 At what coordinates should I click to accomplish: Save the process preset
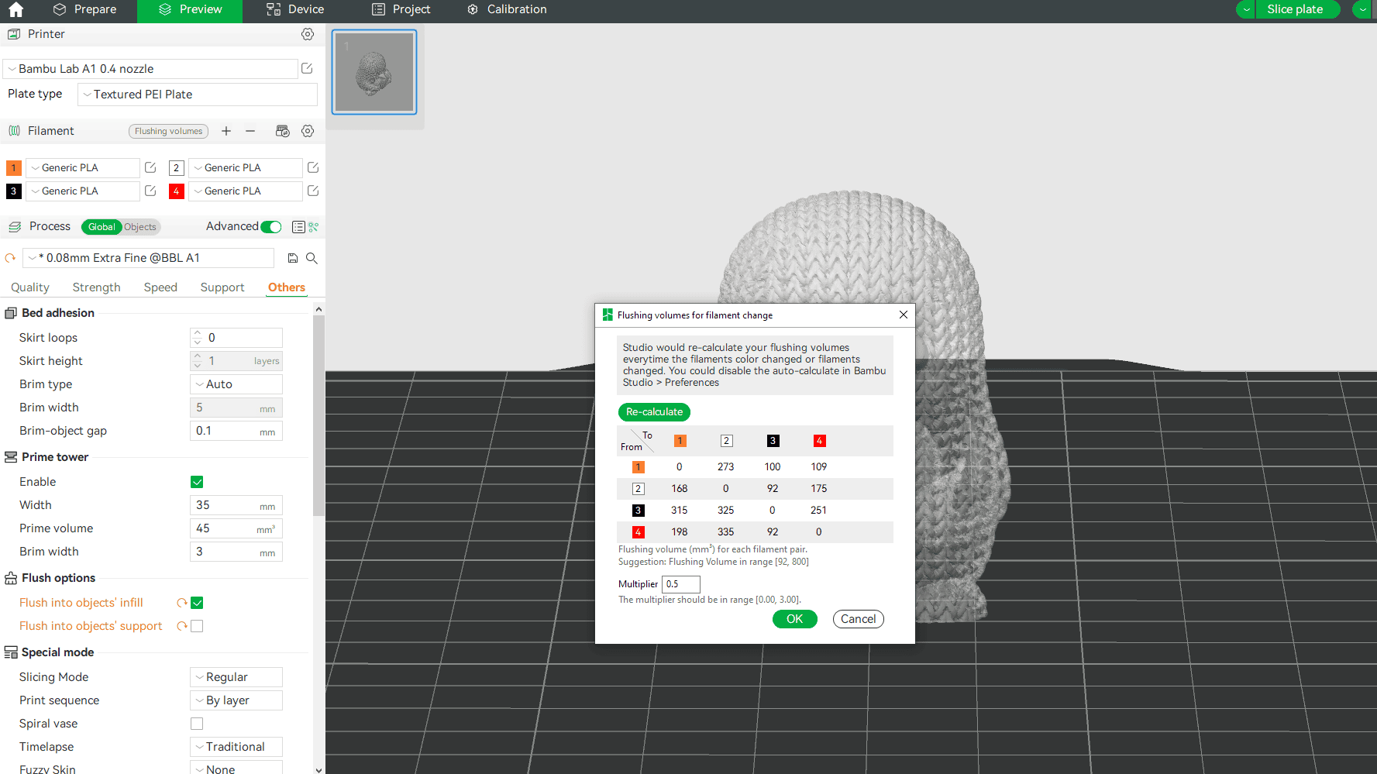pyautogui.click(x=293, y=258)
